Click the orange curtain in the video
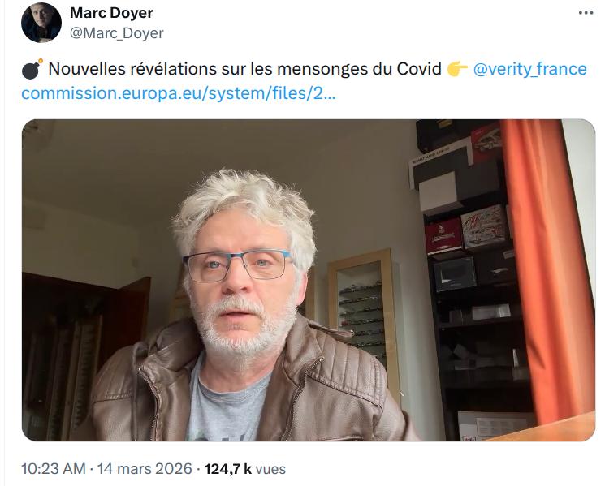The width and height of the screenshot is (605, 486). [x=548, y=270]
